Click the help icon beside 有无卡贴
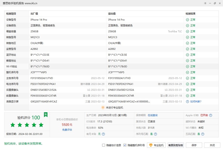The width and height of the screenshot is (223, 151). [x=103, y=134]
